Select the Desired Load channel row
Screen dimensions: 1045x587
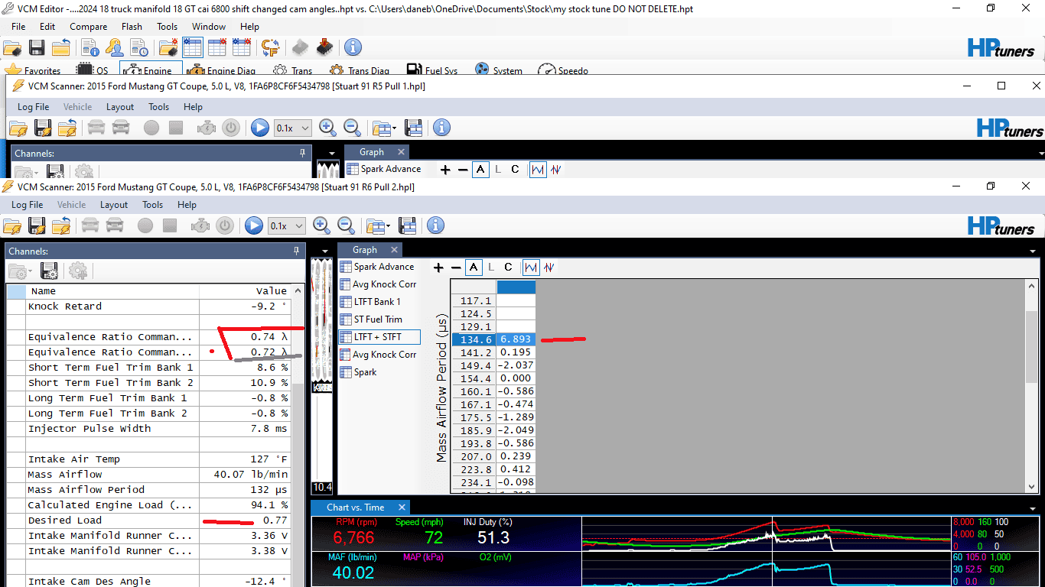149,521
